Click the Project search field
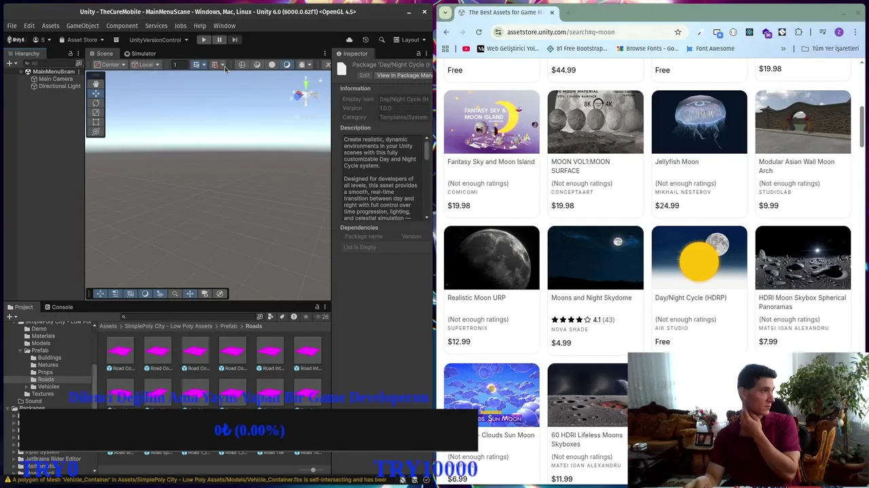 [187, 317]
